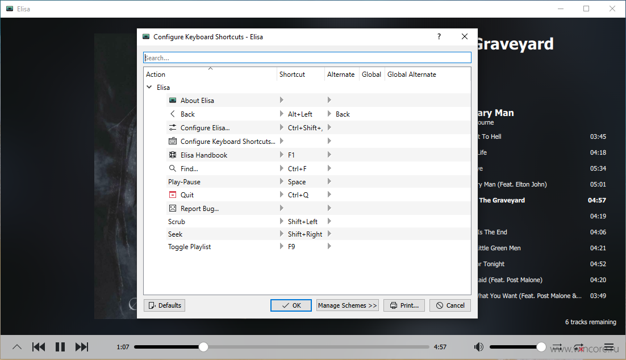The height and width of the screenshot is (360, 626).
Task: Click the red Quit icon
Action: click(173, 195)
